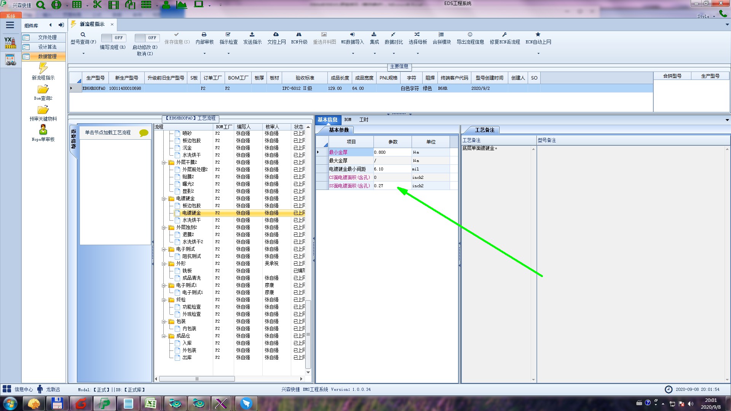
Task: Click the 合拼模块 list icon
Action: click(441, 35)
